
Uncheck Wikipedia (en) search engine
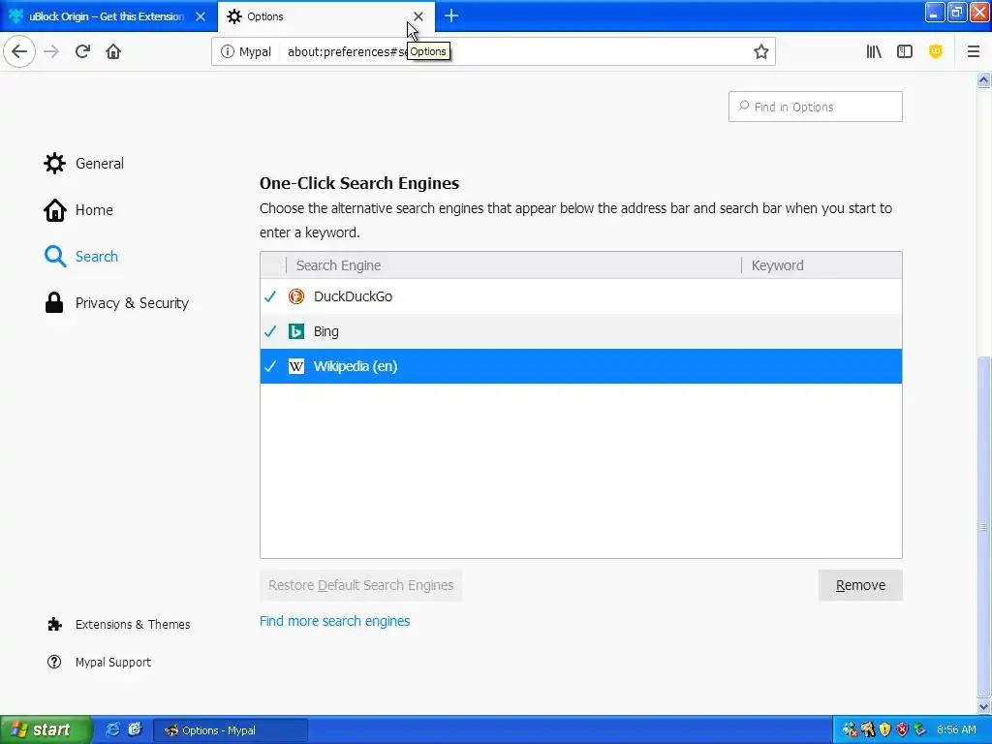[x=270, y=366]
